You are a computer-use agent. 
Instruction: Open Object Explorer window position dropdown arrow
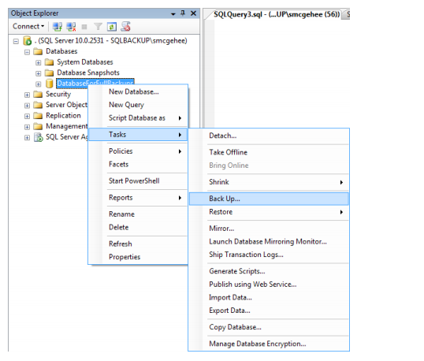click(173, 13)
